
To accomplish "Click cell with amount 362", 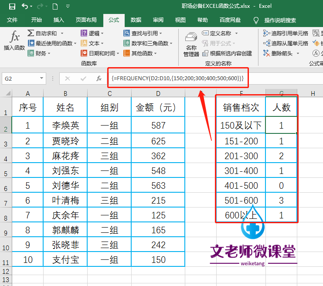I will coord(158,156).
